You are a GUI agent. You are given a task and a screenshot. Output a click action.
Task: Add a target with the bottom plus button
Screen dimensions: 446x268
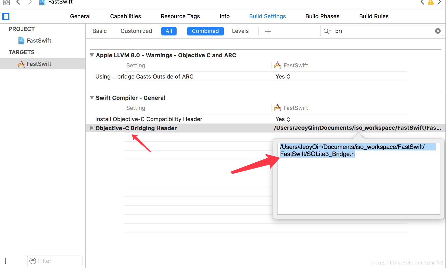5,261
